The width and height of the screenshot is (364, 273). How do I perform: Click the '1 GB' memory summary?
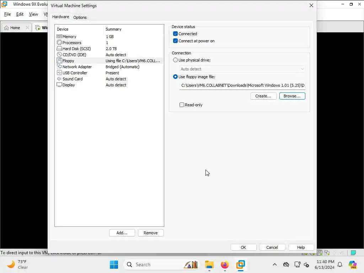click(x=110, y=37)
